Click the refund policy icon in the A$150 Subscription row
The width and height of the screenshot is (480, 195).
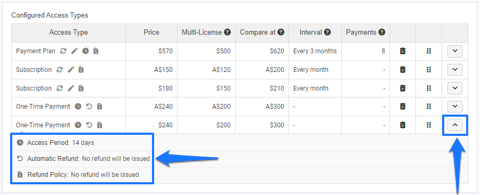(x=81, y=70)
